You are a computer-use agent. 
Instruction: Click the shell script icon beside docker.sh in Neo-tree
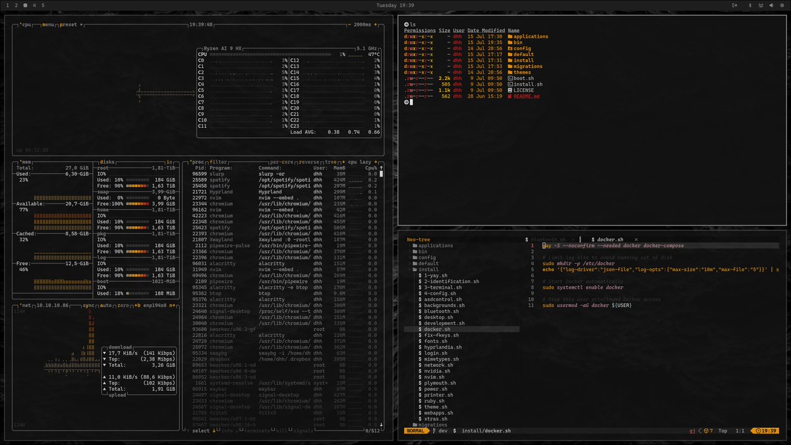point(419,329)
